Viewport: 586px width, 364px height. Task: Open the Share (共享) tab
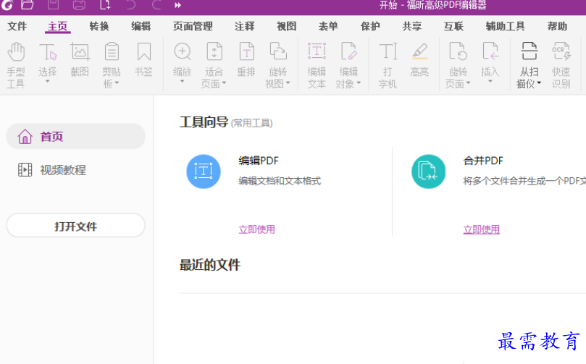412,26
